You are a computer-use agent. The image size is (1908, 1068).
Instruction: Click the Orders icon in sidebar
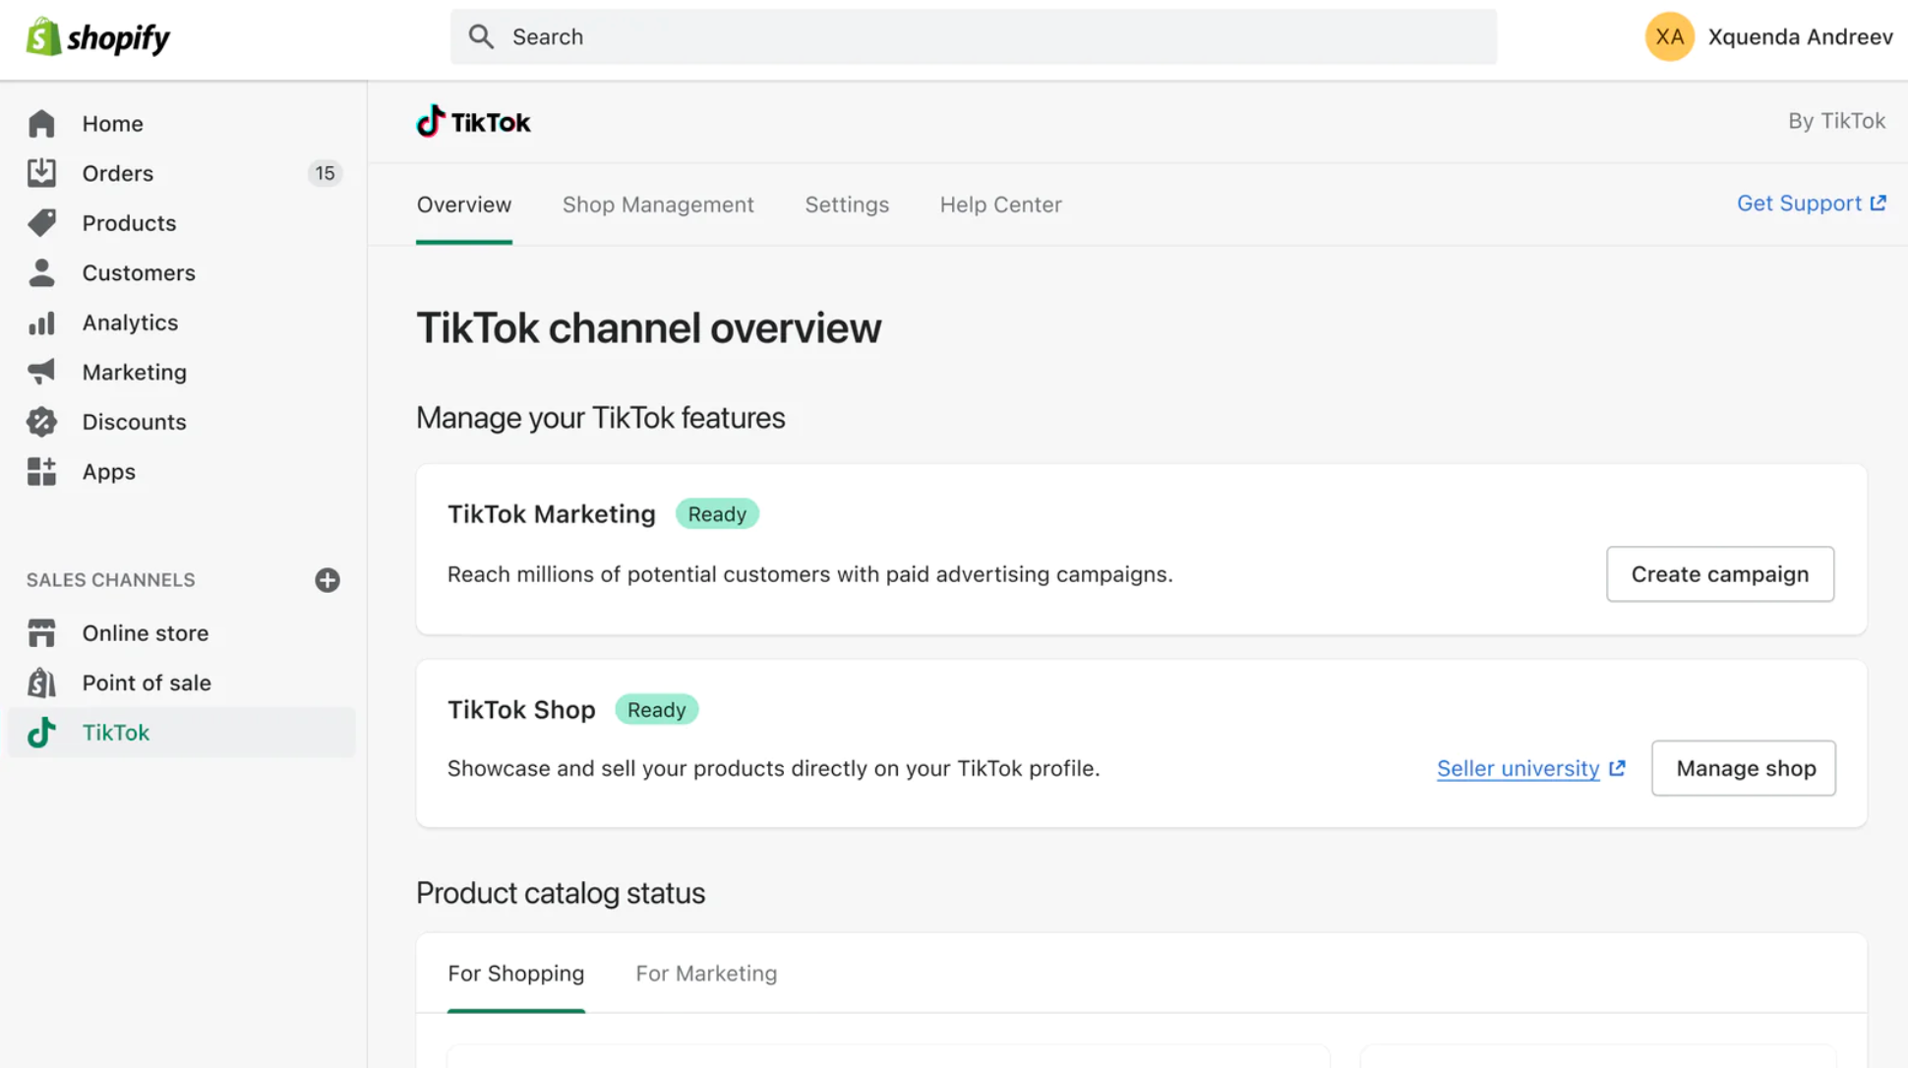click(39, 172)
